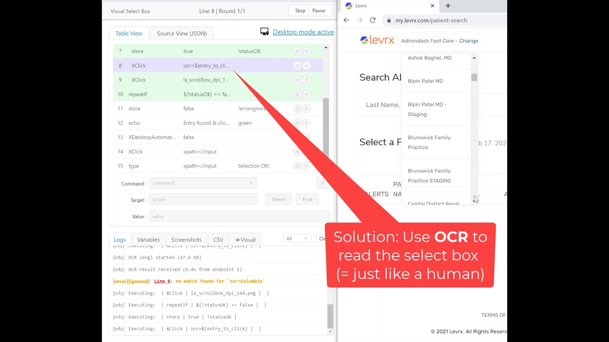Choose Brunswick Family Practice from the list
Screen dimensions: 609x342
pyautogui.click(x=429, y=142)
